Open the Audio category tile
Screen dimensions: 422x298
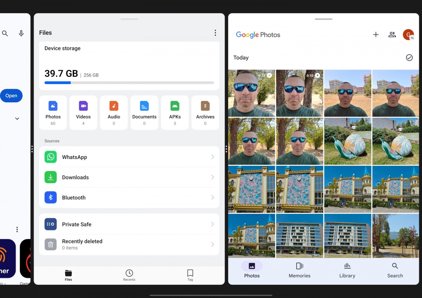pyautogui.click(x=114, y=112)
